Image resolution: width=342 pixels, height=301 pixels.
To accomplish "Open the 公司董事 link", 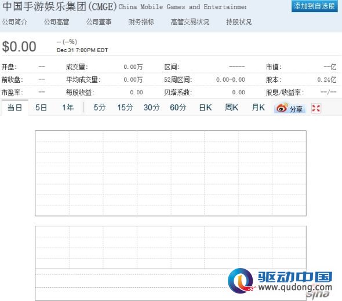I will (99, 22).
